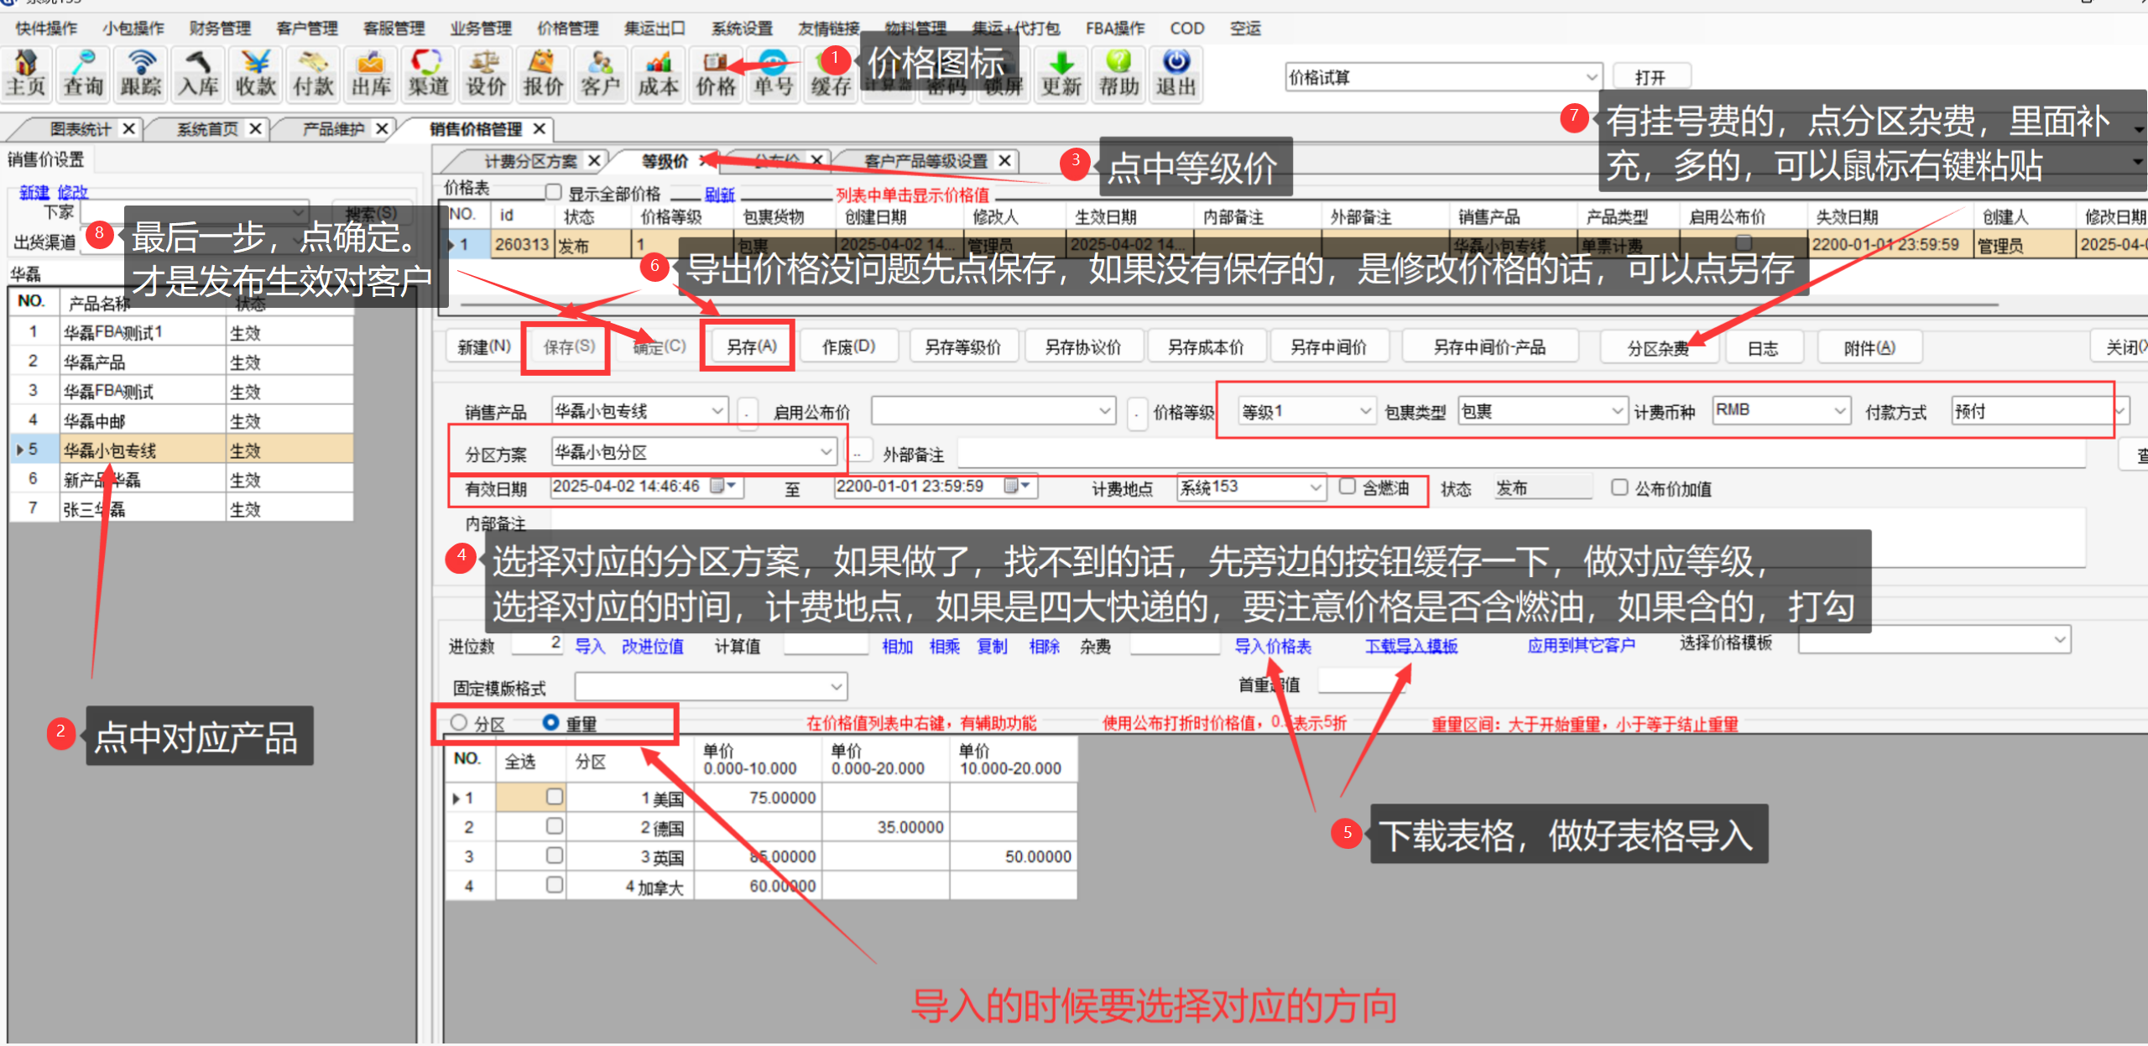This screenshot has height=1046, width=2148.
Task: Click the 更新 green download icon
Action: coord(1061,74)
